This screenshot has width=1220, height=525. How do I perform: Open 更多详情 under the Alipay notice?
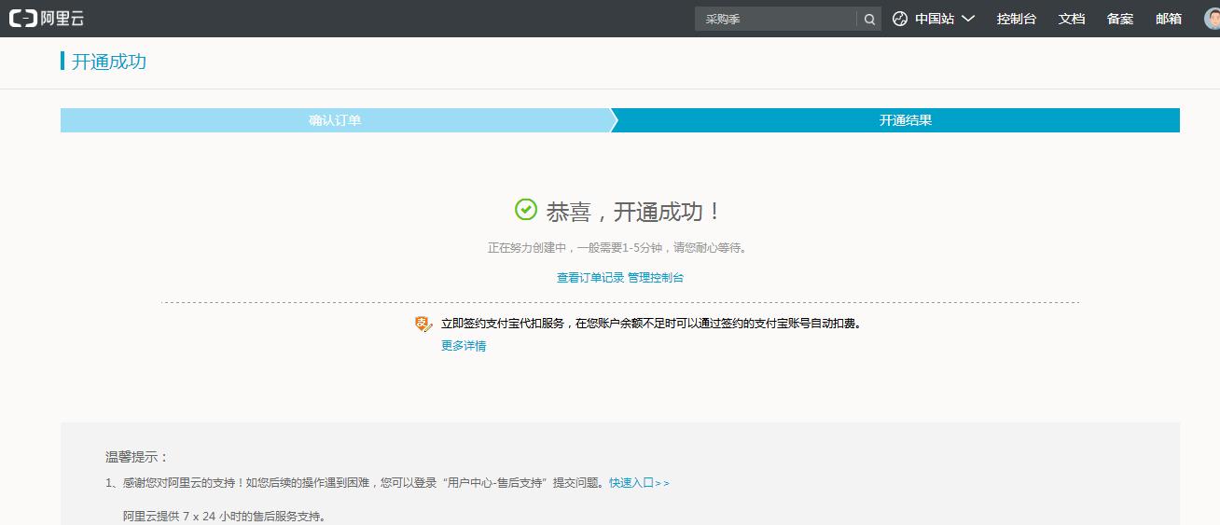point(464,346)
